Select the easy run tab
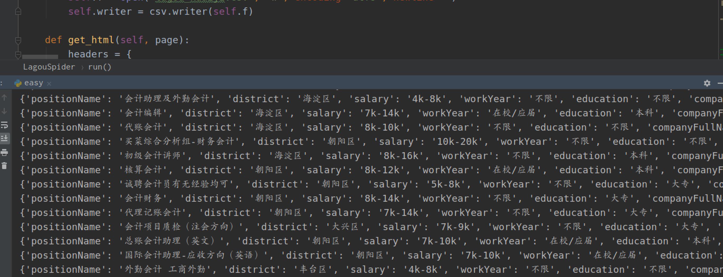 pyautogui.click(x=34, y=83)
